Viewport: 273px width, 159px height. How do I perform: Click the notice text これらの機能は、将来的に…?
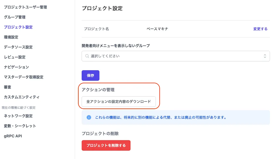click(x=161, y=117)
